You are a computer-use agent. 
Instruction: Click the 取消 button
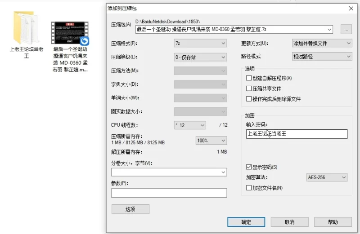(289, 222)
